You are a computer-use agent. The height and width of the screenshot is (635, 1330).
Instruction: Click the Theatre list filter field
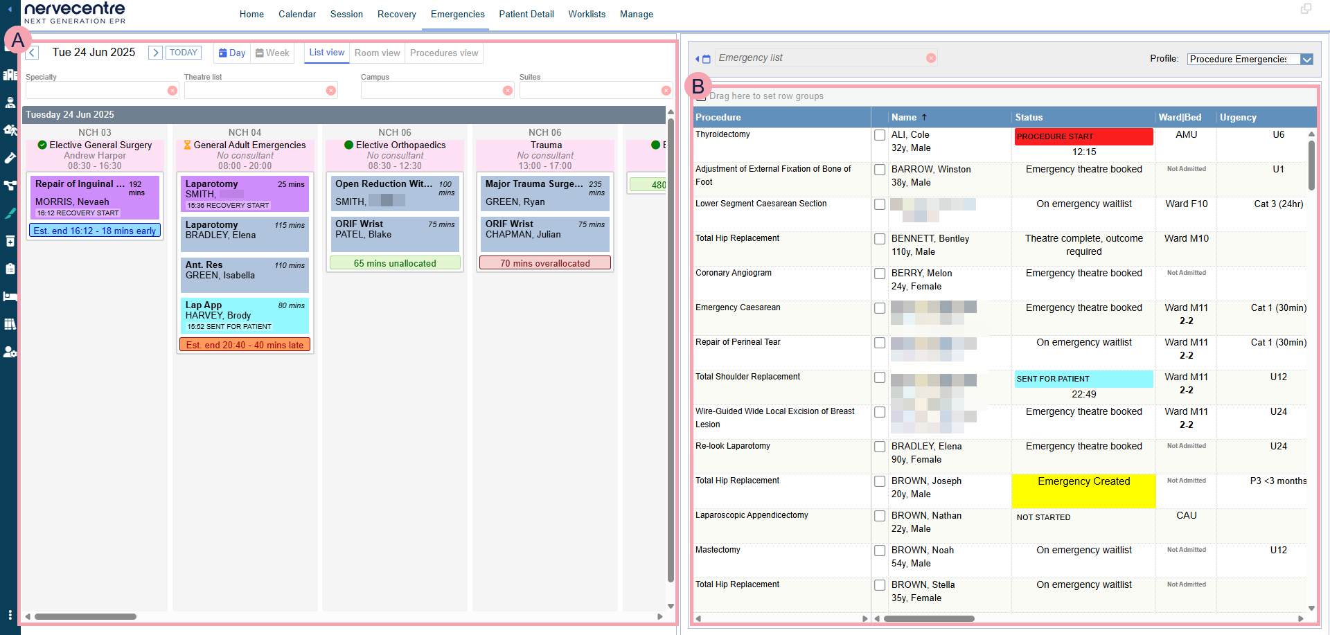coord(254,91)
